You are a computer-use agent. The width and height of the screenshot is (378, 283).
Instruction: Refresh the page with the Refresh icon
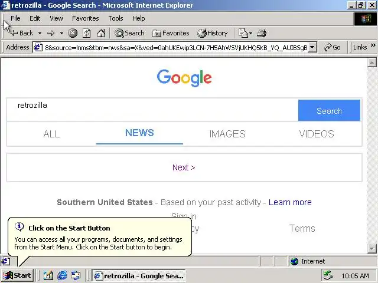(87, 33)
